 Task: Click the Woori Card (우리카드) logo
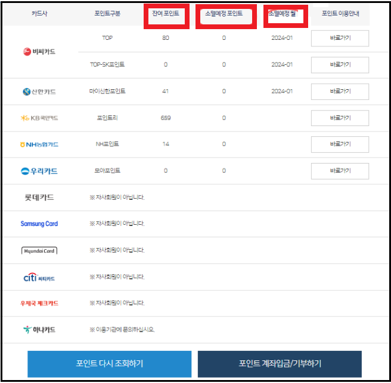click(x=39, y=171)
